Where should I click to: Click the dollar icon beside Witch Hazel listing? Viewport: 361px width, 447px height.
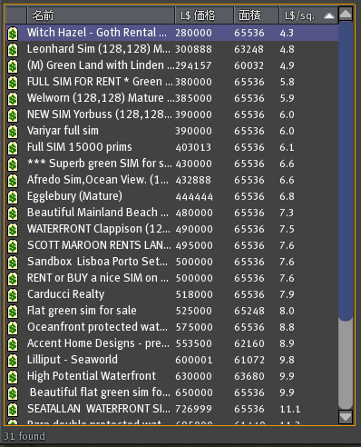(13, 33)
